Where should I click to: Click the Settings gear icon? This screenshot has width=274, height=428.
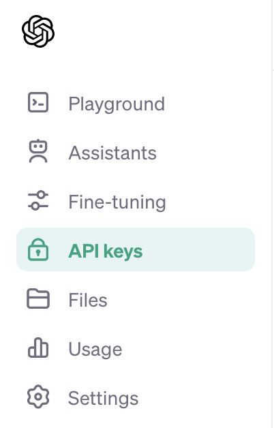coord(38,397)
